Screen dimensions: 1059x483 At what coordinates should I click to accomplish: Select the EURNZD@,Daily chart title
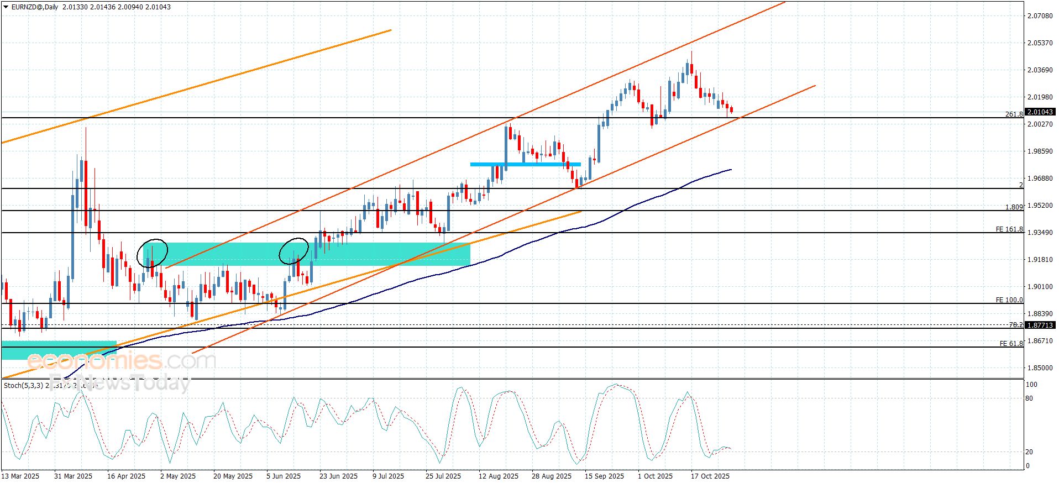click(34, 7)
